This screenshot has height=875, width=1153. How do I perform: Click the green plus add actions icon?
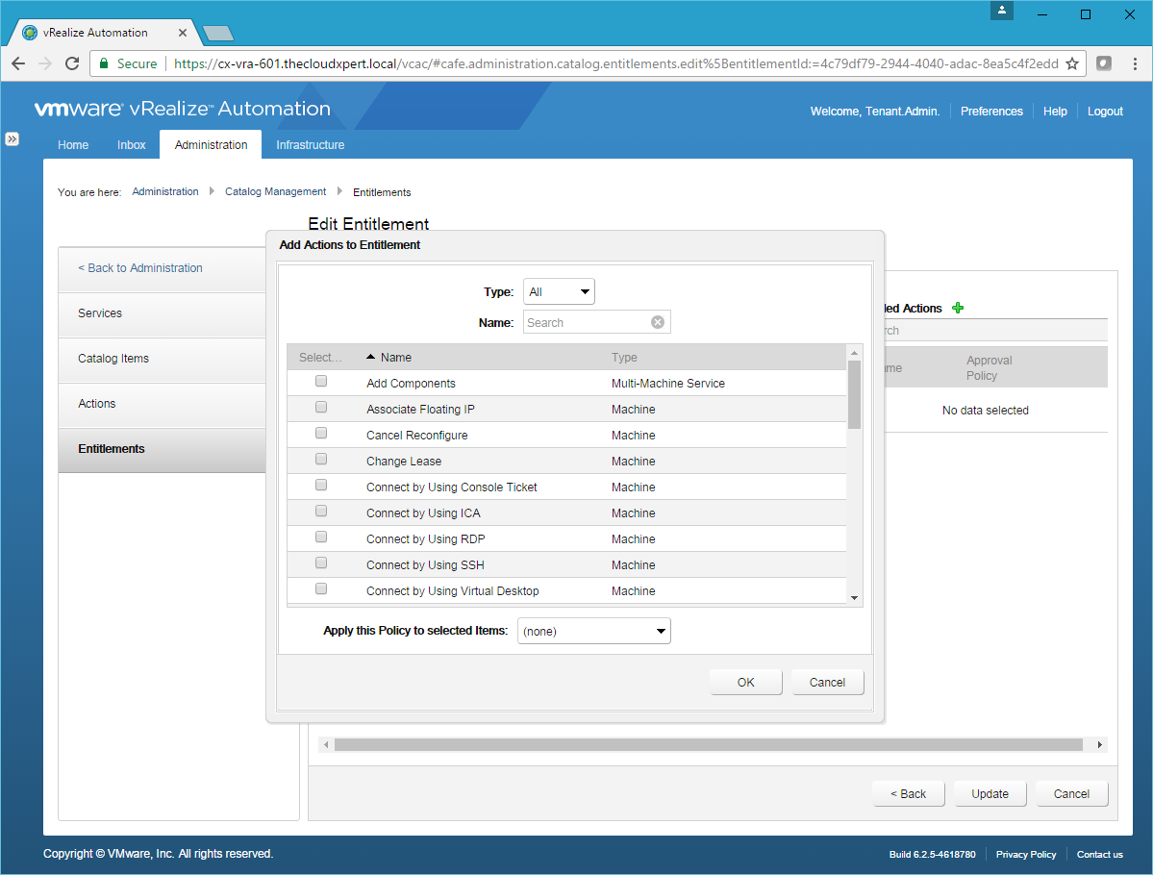(957, 309)
